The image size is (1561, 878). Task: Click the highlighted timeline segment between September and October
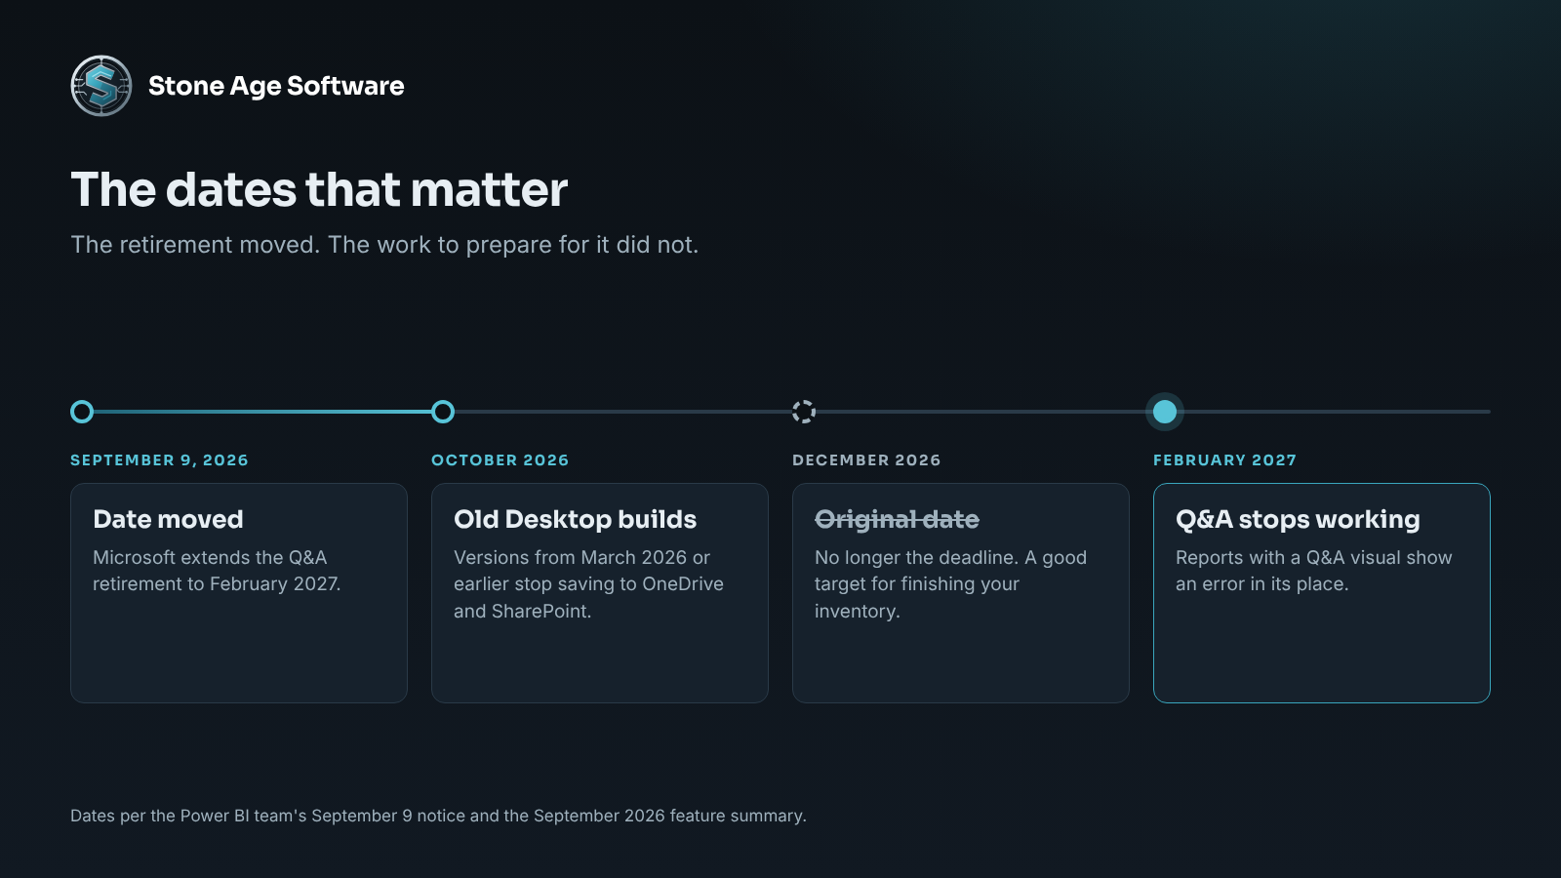coord(262,412)
